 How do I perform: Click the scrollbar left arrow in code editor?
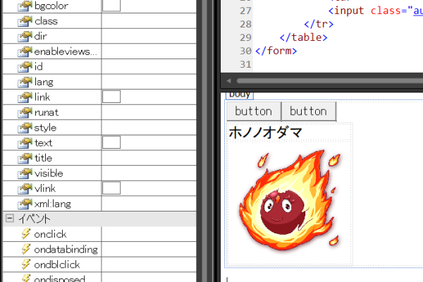pyautogui.click(x=228, y=80)
